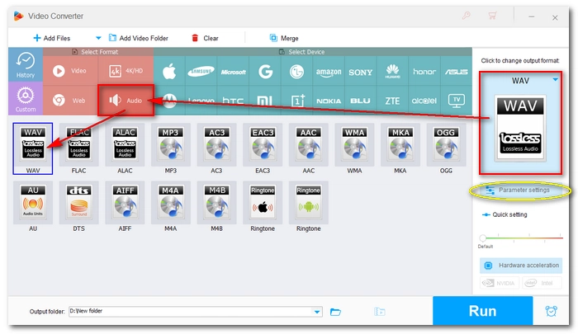Browse for output folder with folder icon

coord(335,312)
